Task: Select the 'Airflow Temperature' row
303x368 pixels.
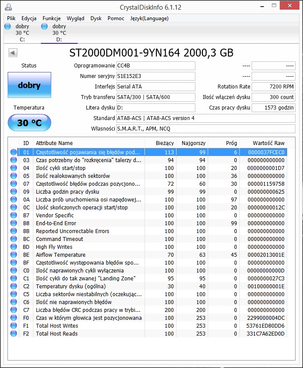Action: pos(148,255)
